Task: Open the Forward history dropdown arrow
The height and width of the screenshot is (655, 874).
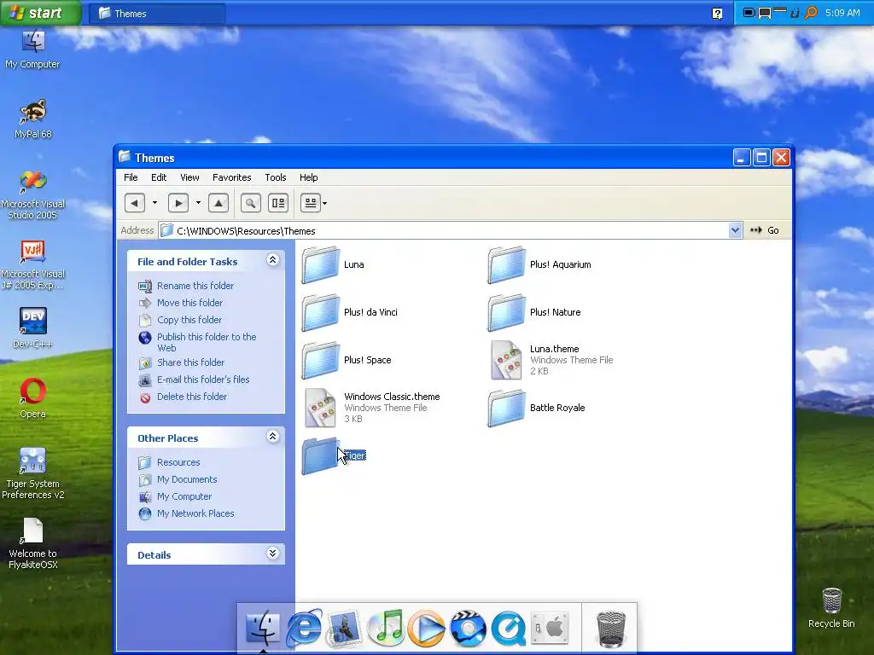Action: click(198, 203)
